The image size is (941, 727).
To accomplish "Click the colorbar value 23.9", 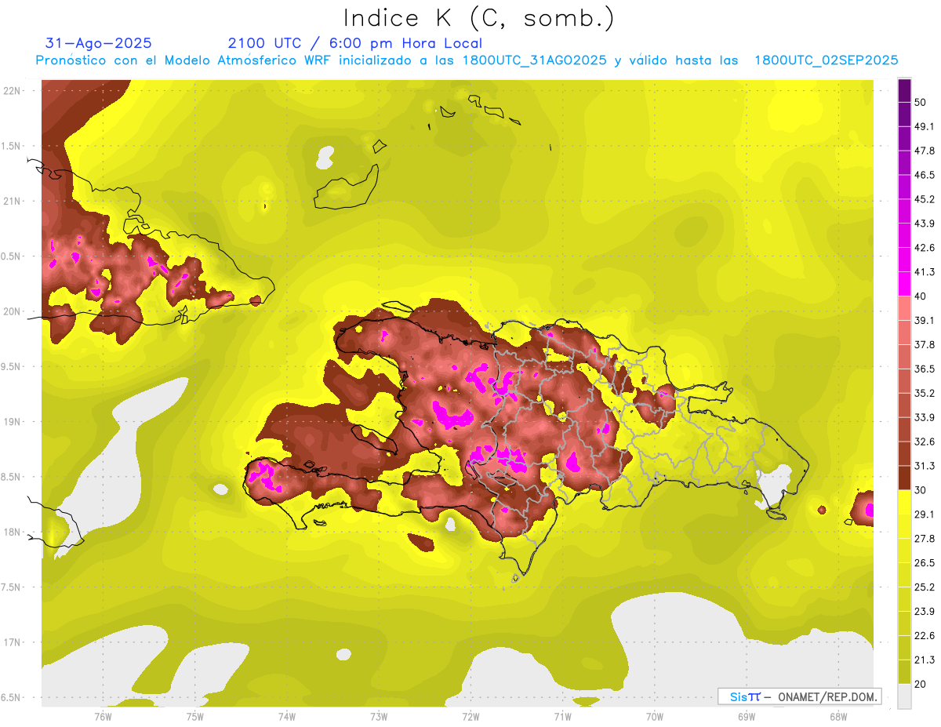I will click(x=924, y=612).
